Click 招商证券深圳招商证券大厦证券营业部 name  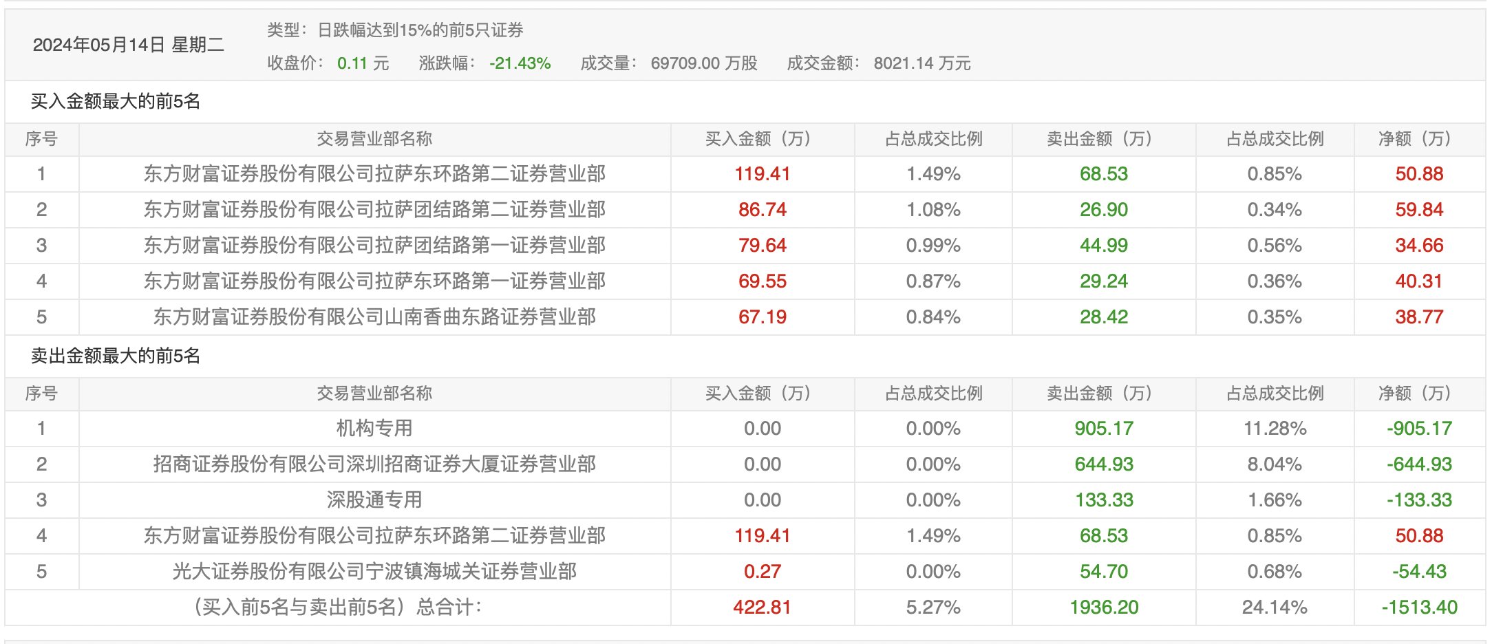click(374, 464)
